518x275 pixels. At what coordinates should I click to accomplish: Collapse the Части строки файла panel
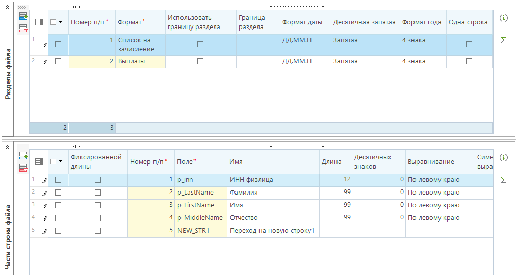[7, 146]
